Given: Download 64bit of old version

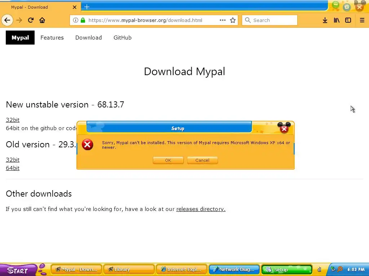Looking at the screenshot, I should 13,168.
